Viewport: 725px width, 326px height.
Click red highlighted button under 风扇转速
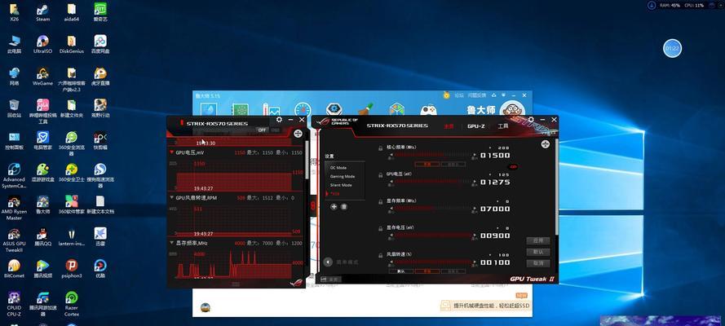tap(427, 271)
